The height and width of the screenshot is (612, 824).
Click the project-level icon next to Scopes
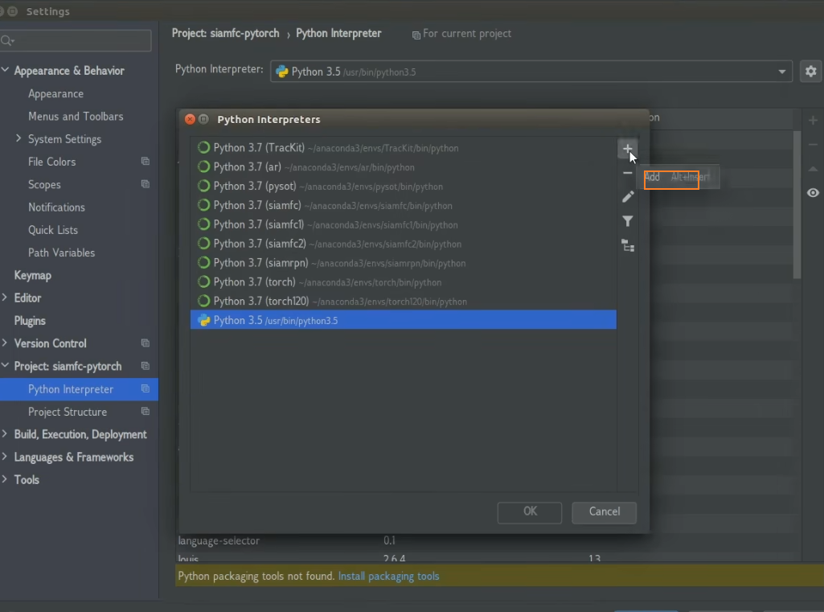tap(146, 184)
